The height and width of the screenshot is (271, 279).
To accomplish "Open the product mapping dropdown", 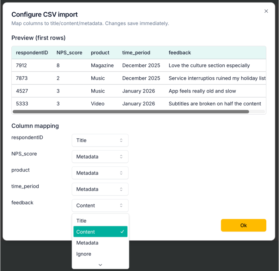I will click(x=100, y=173).
